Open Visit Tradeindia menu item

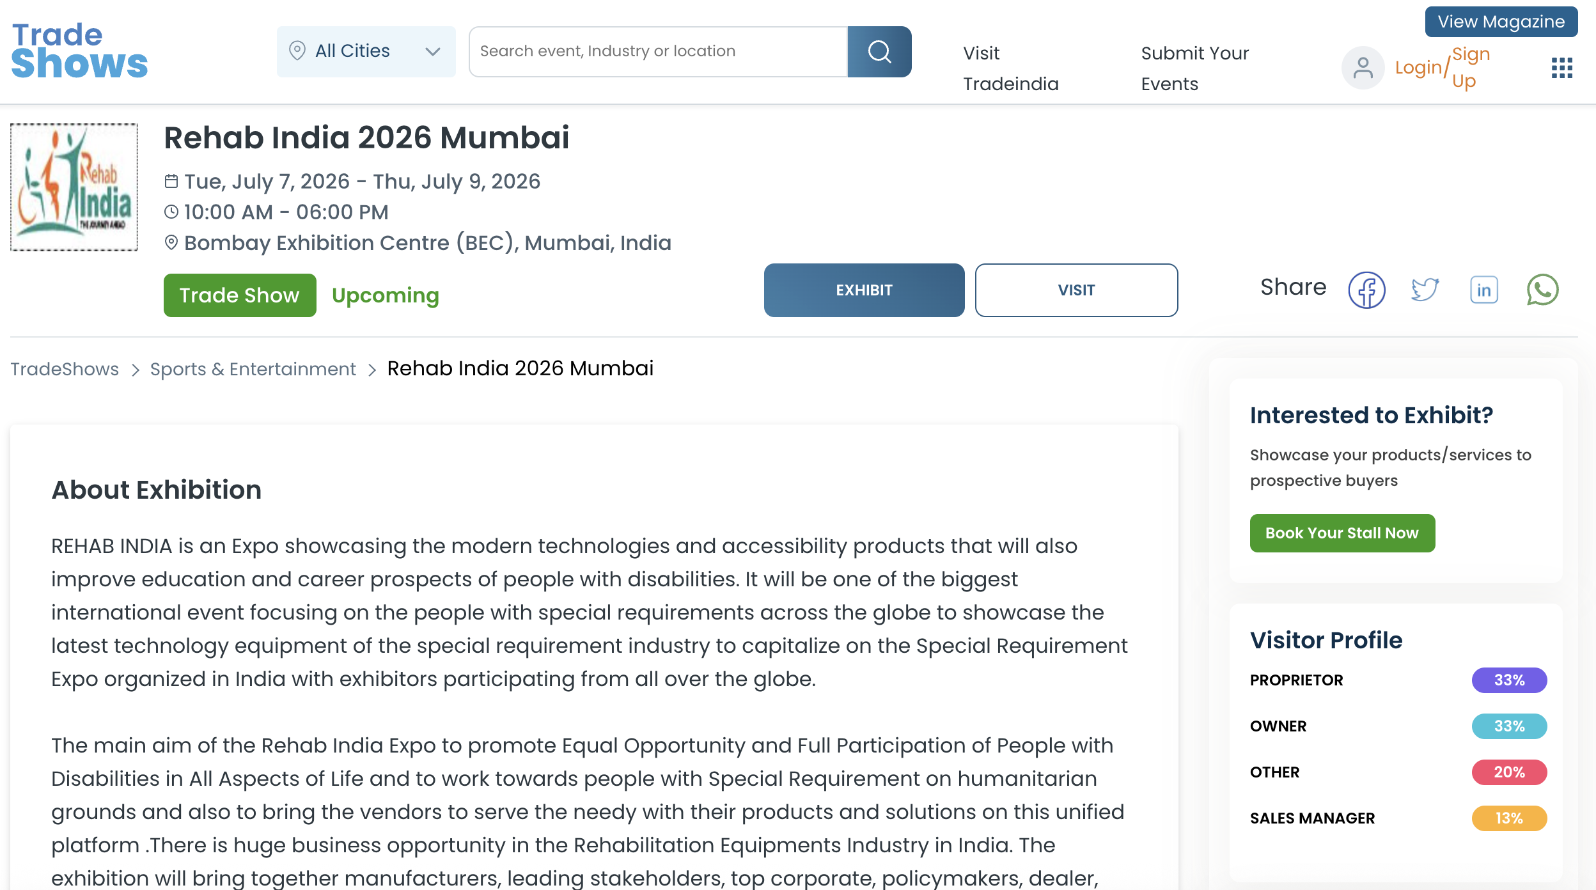tap(1011, 68)
